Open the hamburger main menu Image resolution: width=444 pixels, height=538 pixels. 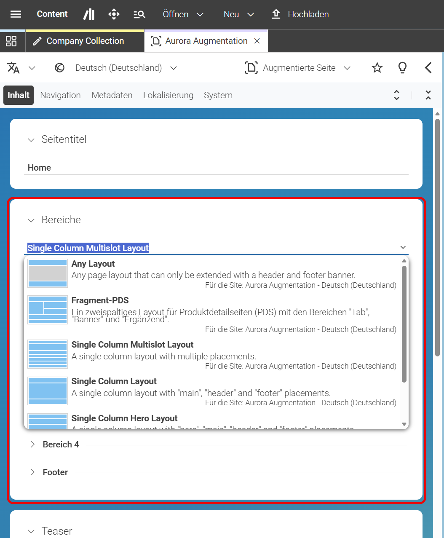click(16, 14)
